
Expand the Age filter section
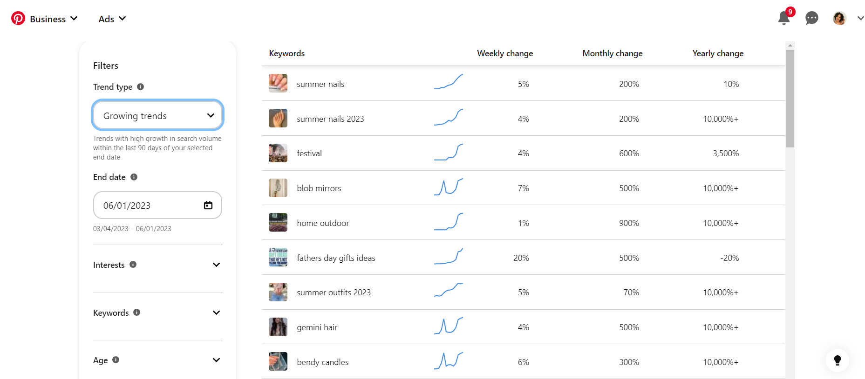click(216, 360)
